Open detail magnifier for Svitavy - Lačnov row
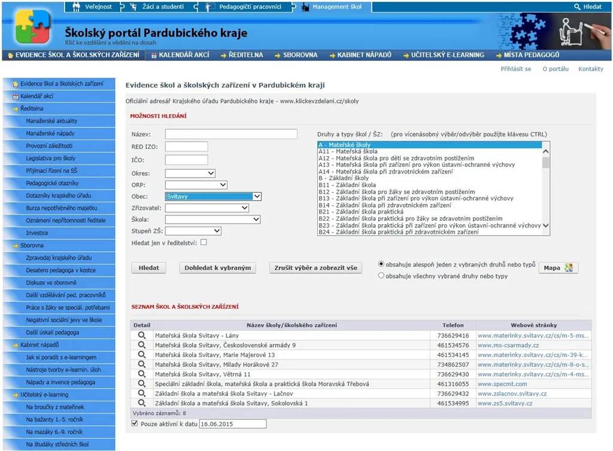Viewport: 613px width, 451px height. [x=141, y=393]
